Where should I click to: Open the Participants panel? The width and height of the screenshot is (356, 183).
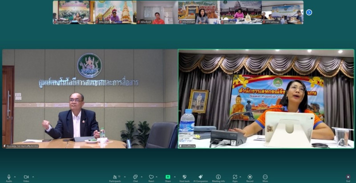click(115, 178)
